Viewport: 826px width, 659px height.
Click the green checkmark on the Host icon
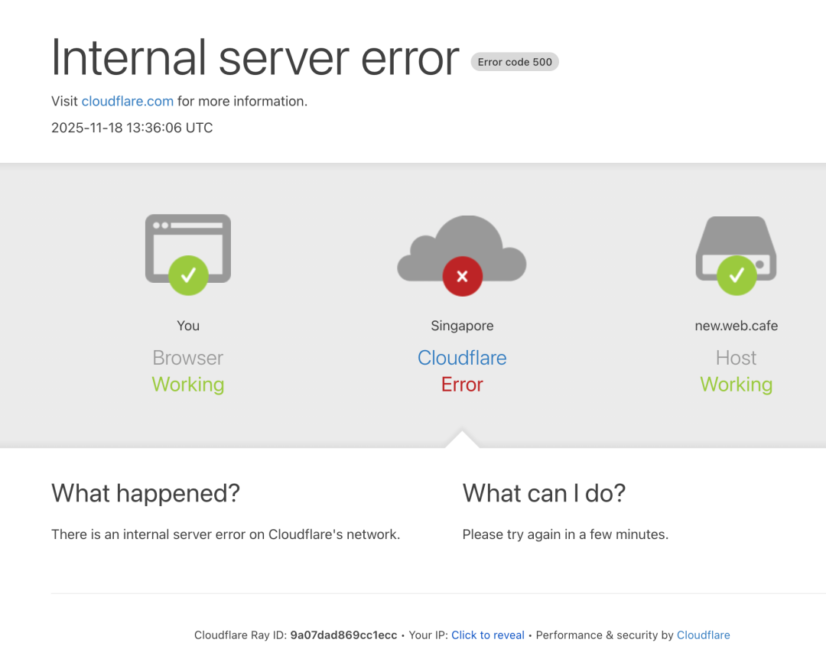pyautogui.click(x=736, y=276)
